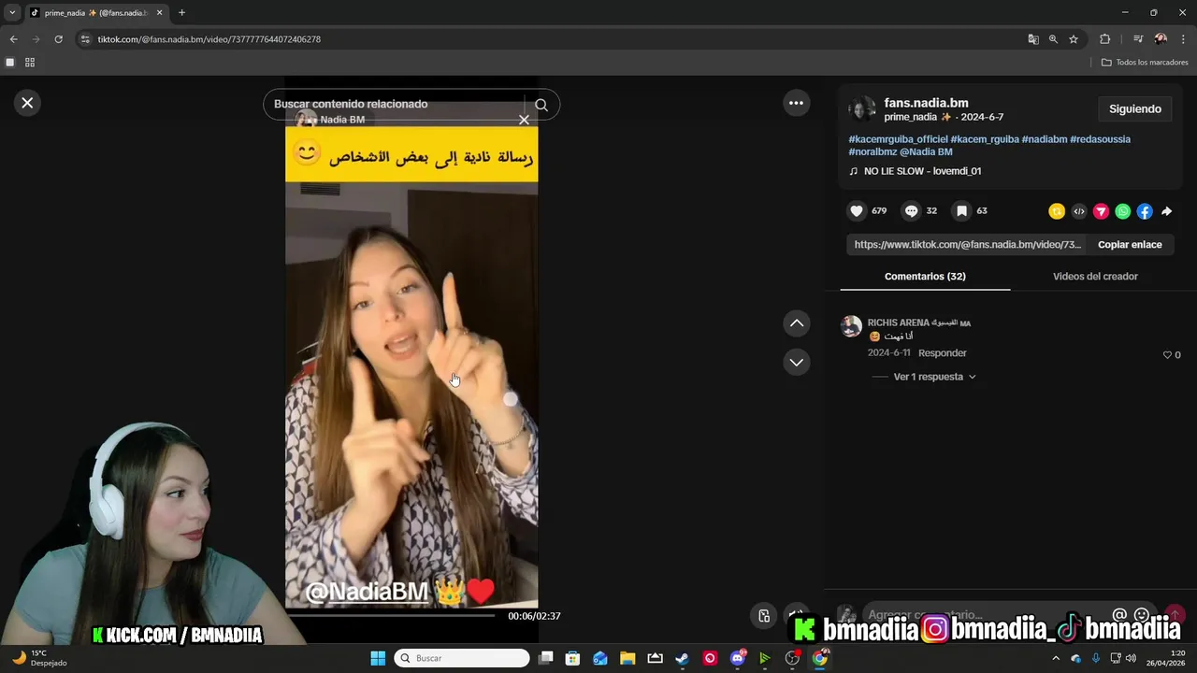The height and width of the screenshot is (673, 1197).
Task: Go to previous video with up arrow
Action: click(796, 323)
